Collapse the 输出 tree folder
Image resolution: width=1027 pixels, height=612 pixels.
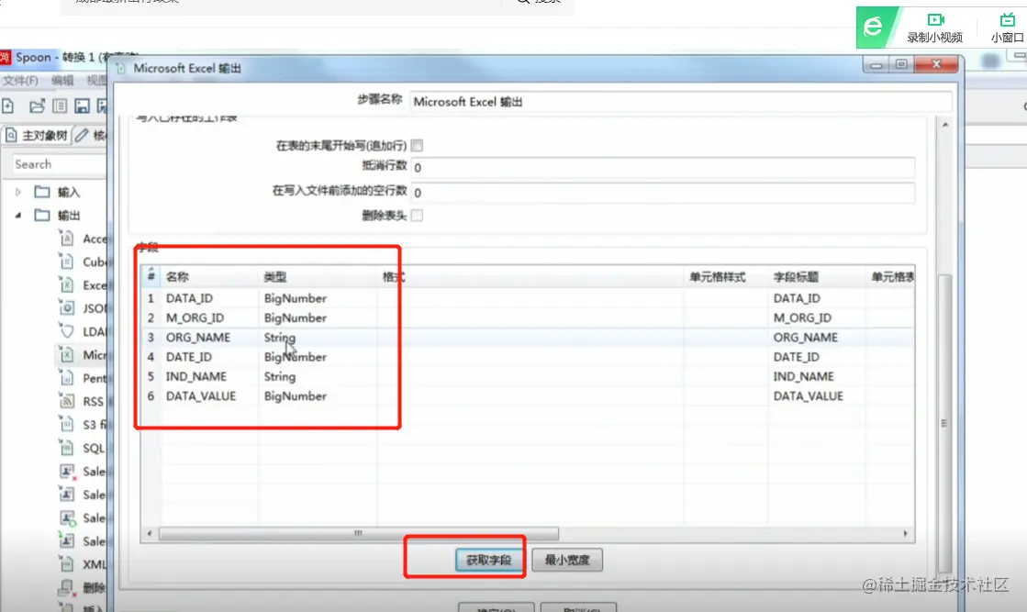17,215
